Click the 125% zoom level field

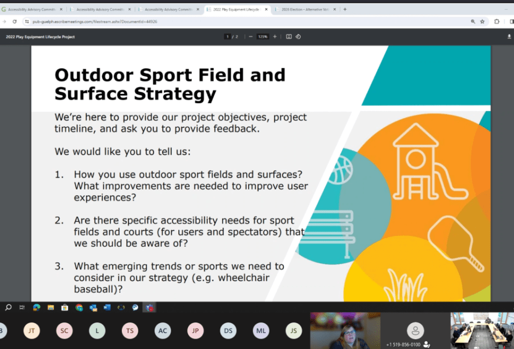point(263,37)
